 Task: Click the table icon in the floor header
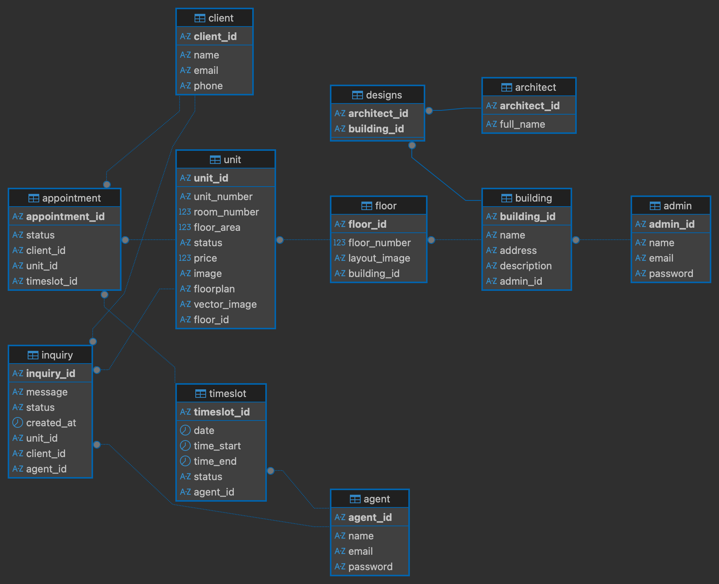point(367,206)
